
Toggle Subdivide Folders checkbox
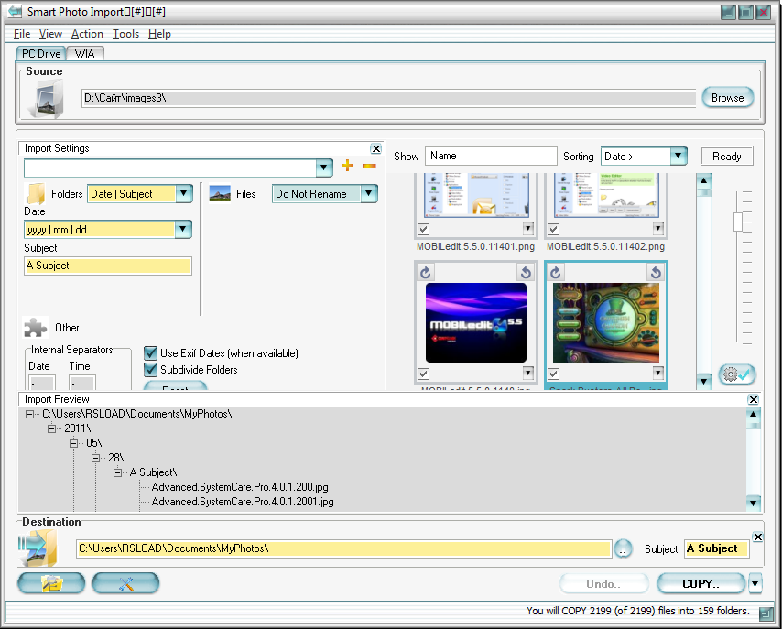tap(150, 370)
